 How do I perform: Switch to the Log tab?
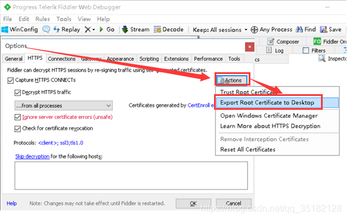(x=275, y=51)
